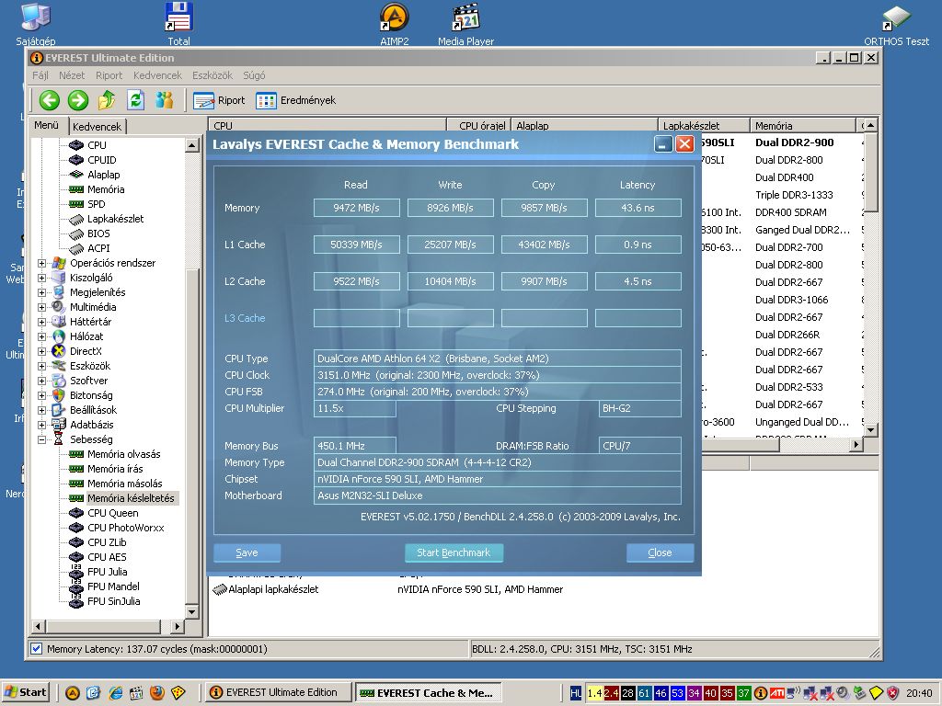Switch to EVEREST Ultimate Edition taskbar button

pyautogui.click(x=277, y=692)
